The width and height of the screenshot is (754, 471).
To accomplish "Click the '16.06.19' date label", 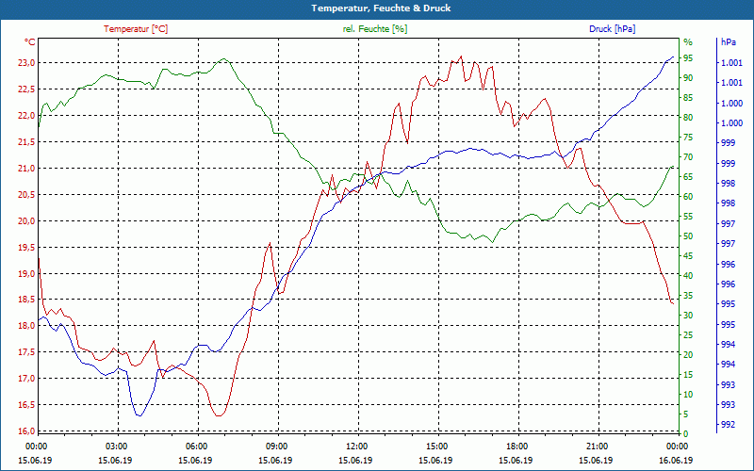I will coord(676,460).
